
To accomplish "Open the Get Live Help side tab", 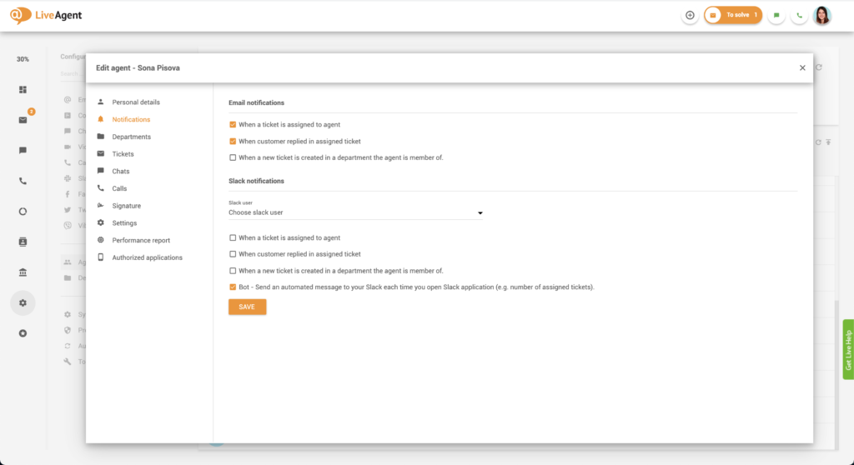I will point(848,349).
